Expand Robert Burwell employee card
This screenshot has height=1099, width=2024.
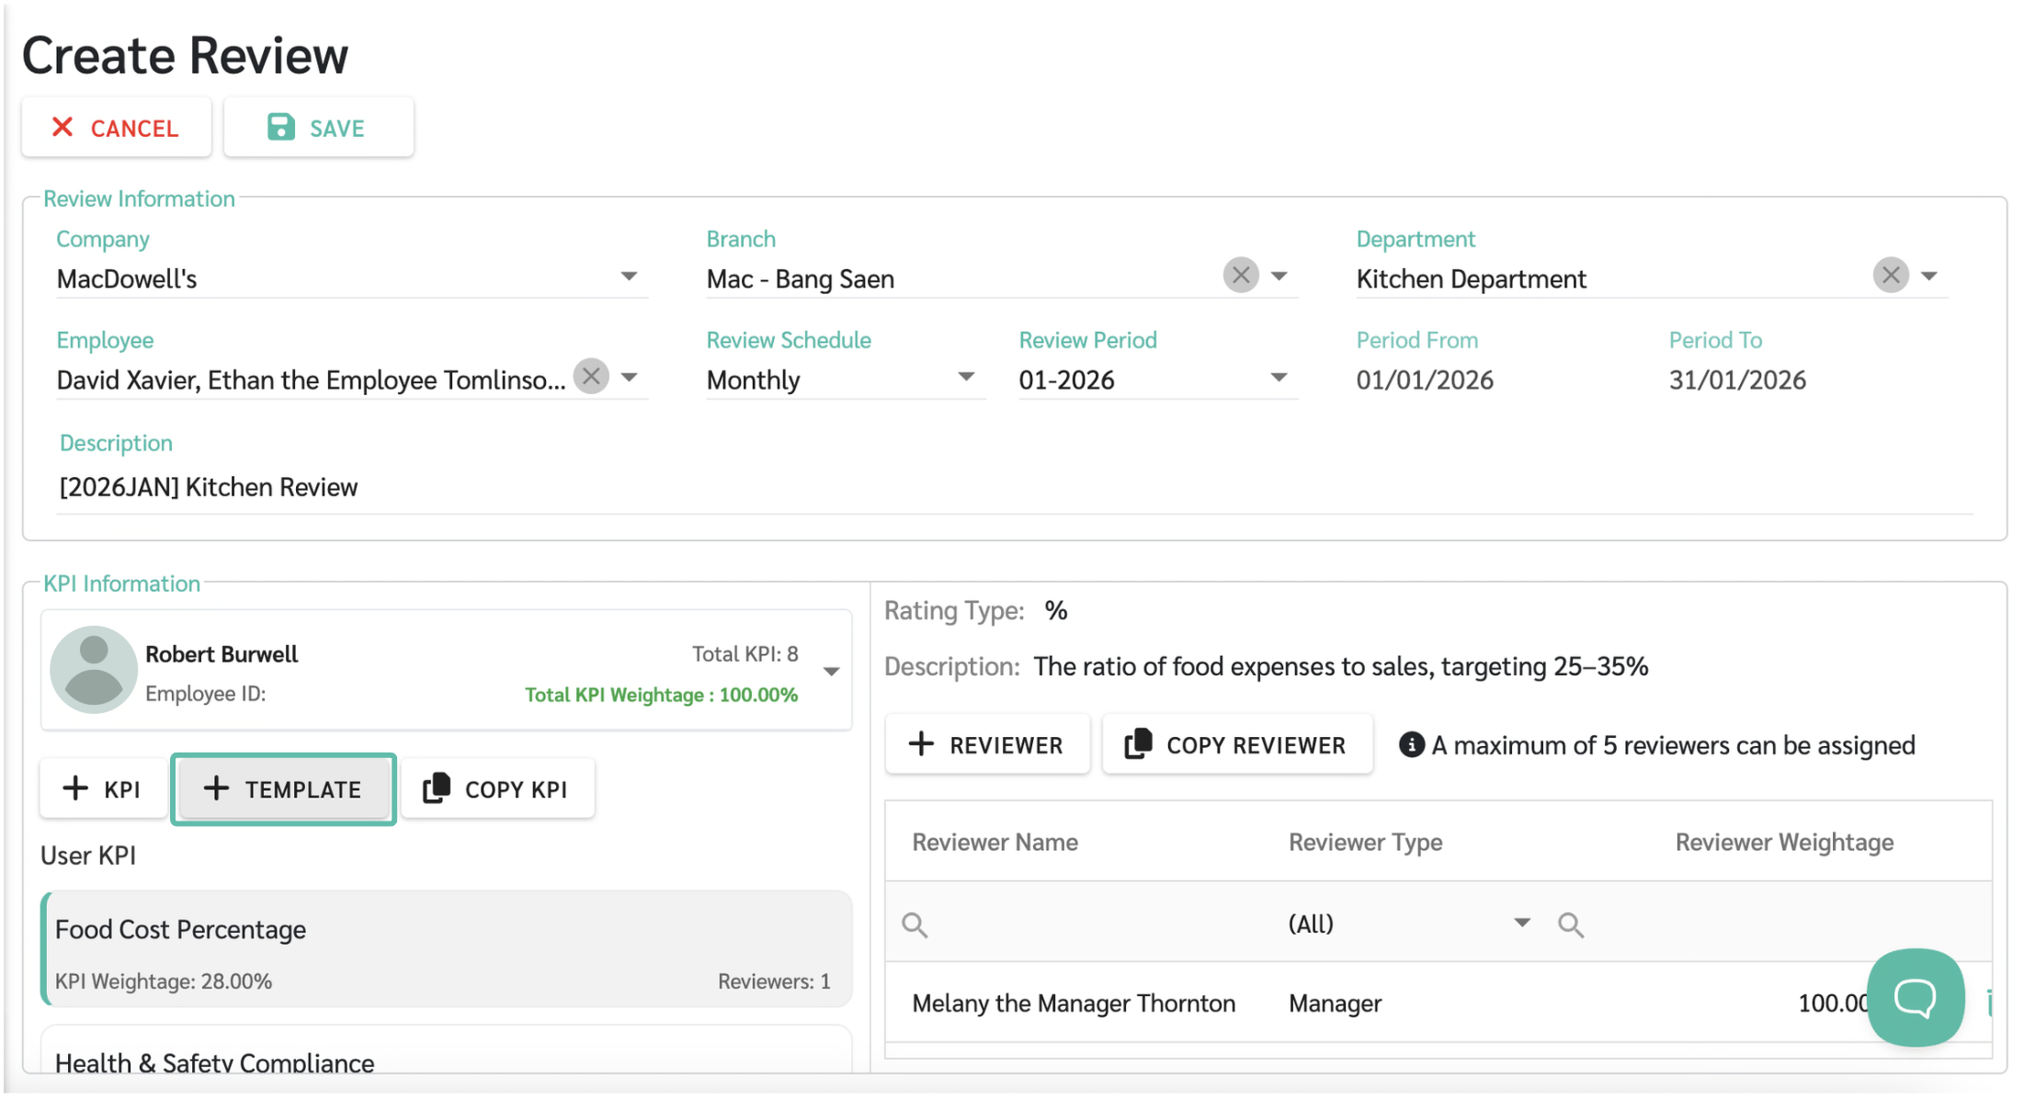click(831, 672)
